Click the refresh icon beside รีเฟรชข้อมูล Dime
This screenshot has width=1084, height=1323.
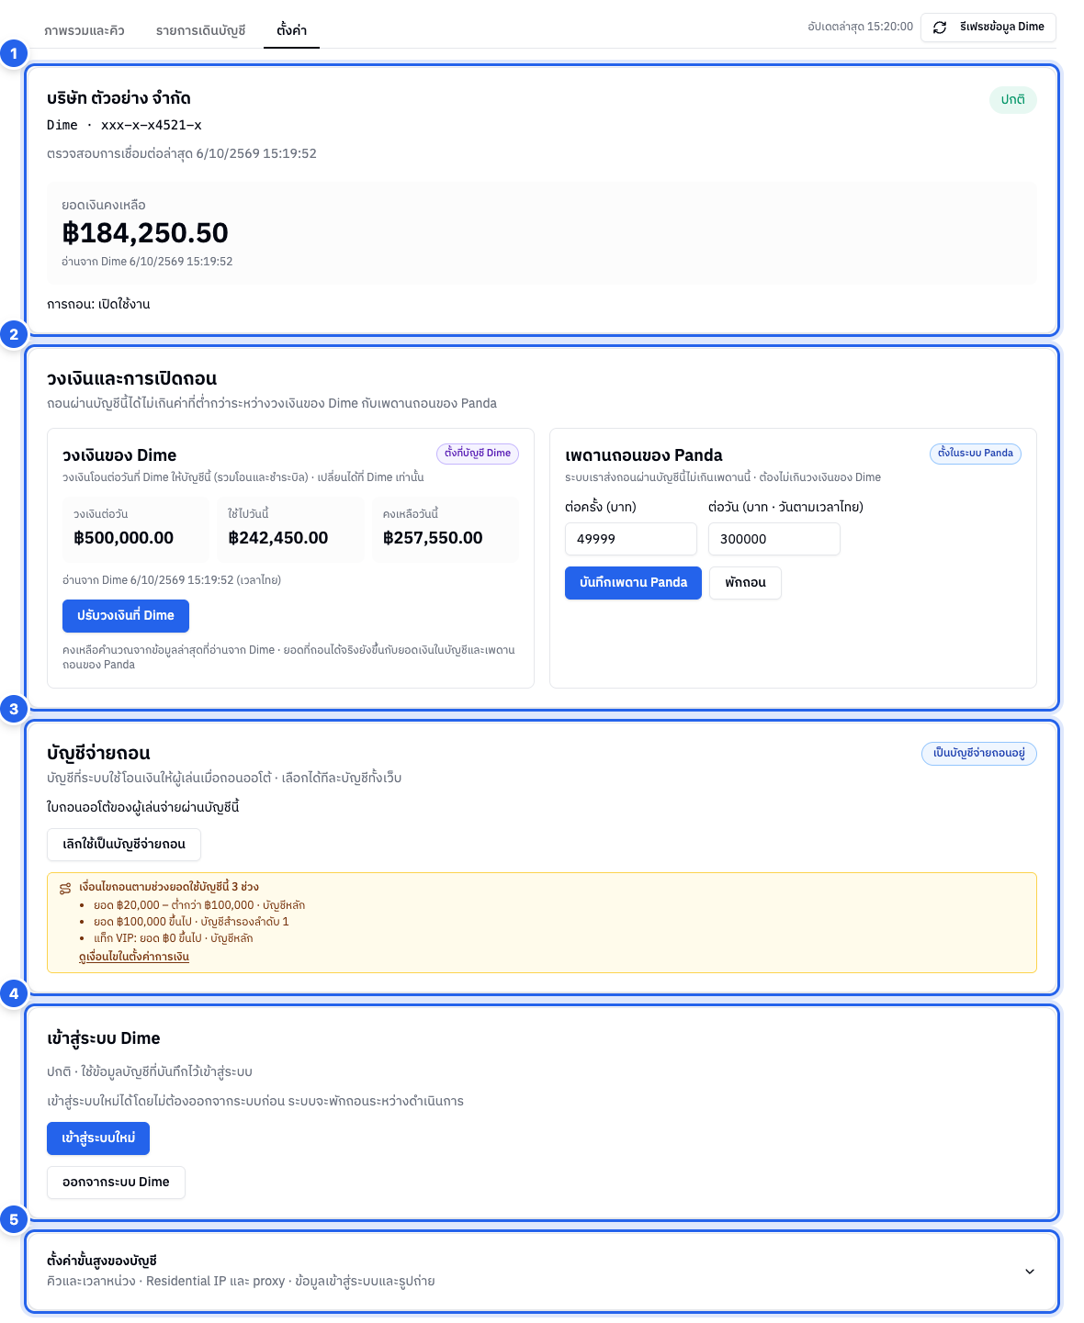tap(940, 28)
